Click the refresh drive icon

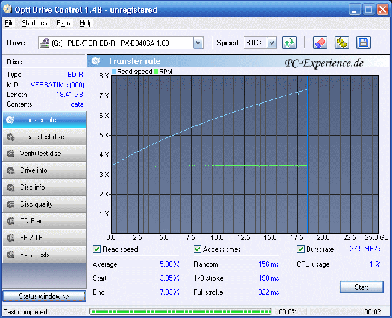coord(290,43)
